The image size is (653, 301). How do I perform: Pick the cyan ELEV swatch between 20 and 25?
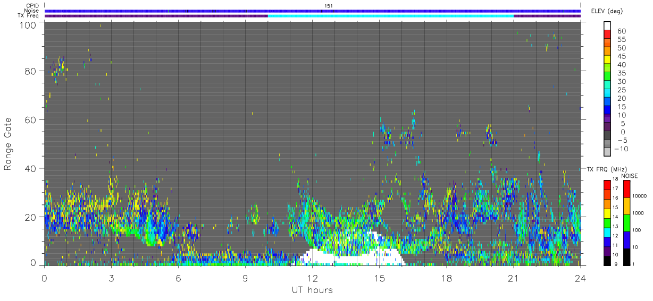pos(607,94)
